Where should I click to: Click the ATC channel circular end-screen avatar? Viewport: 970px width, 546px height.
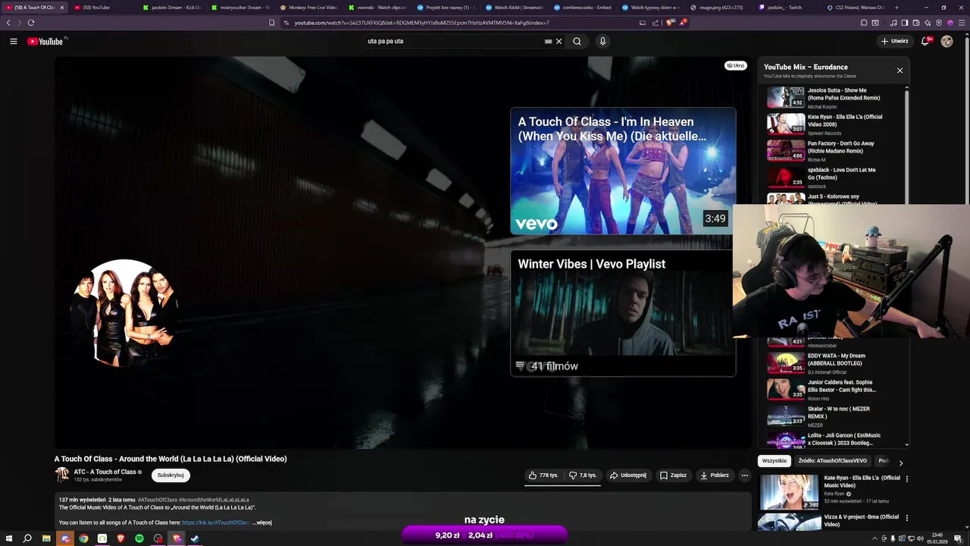click(x=125, y=312)
